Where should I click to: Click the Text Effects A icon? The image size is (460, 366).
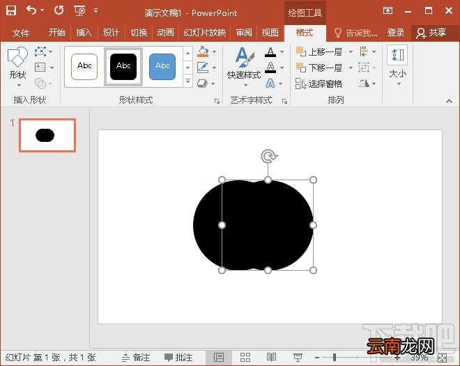[270, 83]
